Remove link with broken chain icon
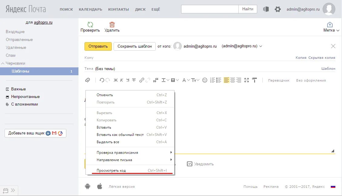The image size is (342, 196). pos(148,80)
